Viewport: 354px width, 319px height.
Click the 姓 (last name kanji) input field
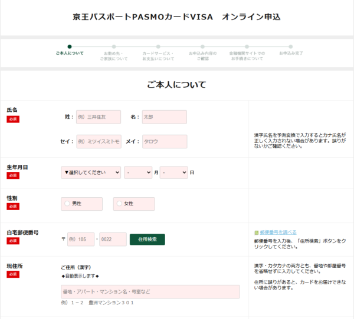(x=99, y=117)
